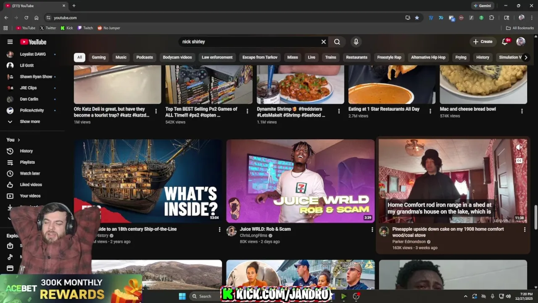Open ChrisLongFilms channel link

point(253,236)
